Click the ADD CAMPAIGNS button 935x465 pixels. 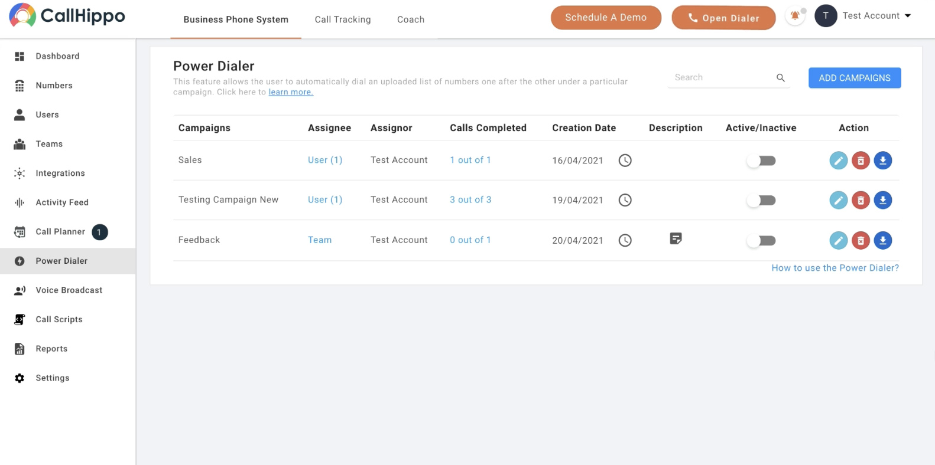[855, 78]
